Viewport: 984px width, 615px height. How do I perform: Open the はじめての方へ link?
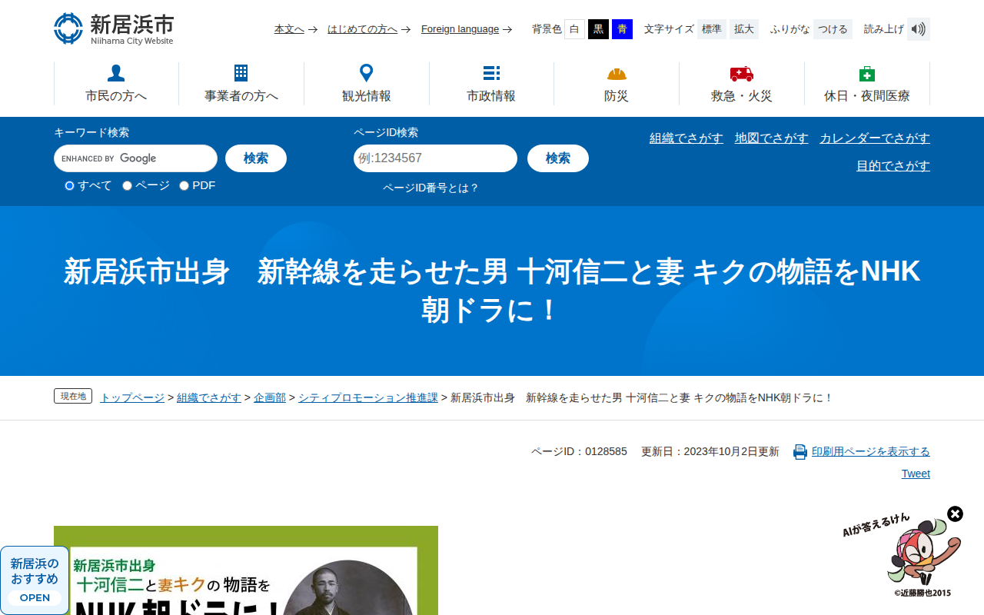click(x=362, y=29)
